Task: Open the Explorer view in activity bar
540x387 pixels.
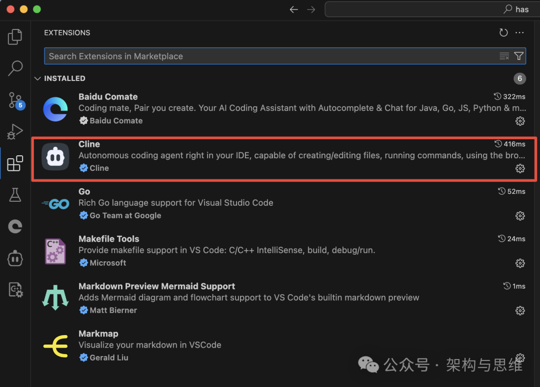Action: 15,36
